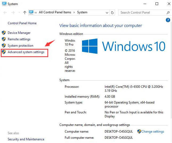Screen dimensions: 172x143
Task: Open the Control Panel Home link
Action: [22, 23]
